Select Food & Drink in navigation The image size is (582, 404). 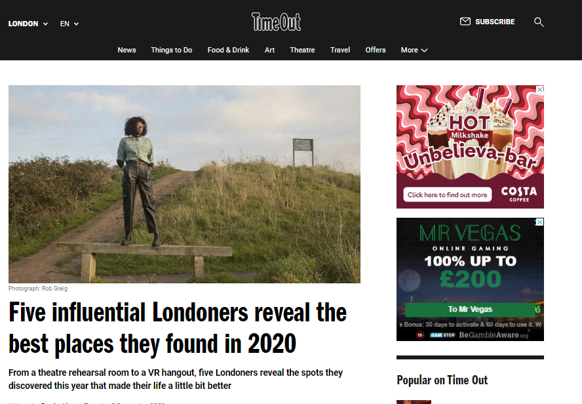[228, 50]
